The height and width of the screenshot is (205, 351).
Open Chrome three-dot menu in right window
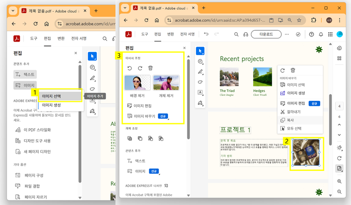click(339, 20)
